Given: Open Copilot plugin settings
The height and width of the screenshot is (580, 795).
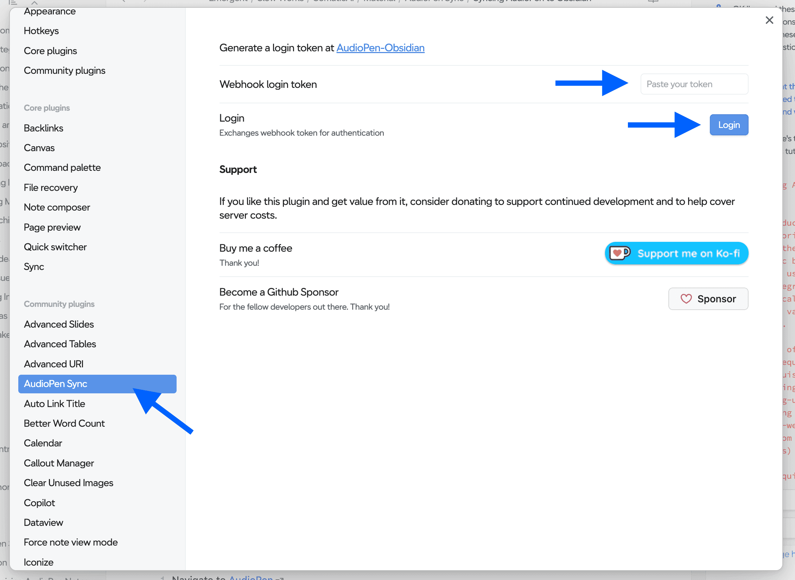Looking at the screenshot, I should tap(39, 503).
